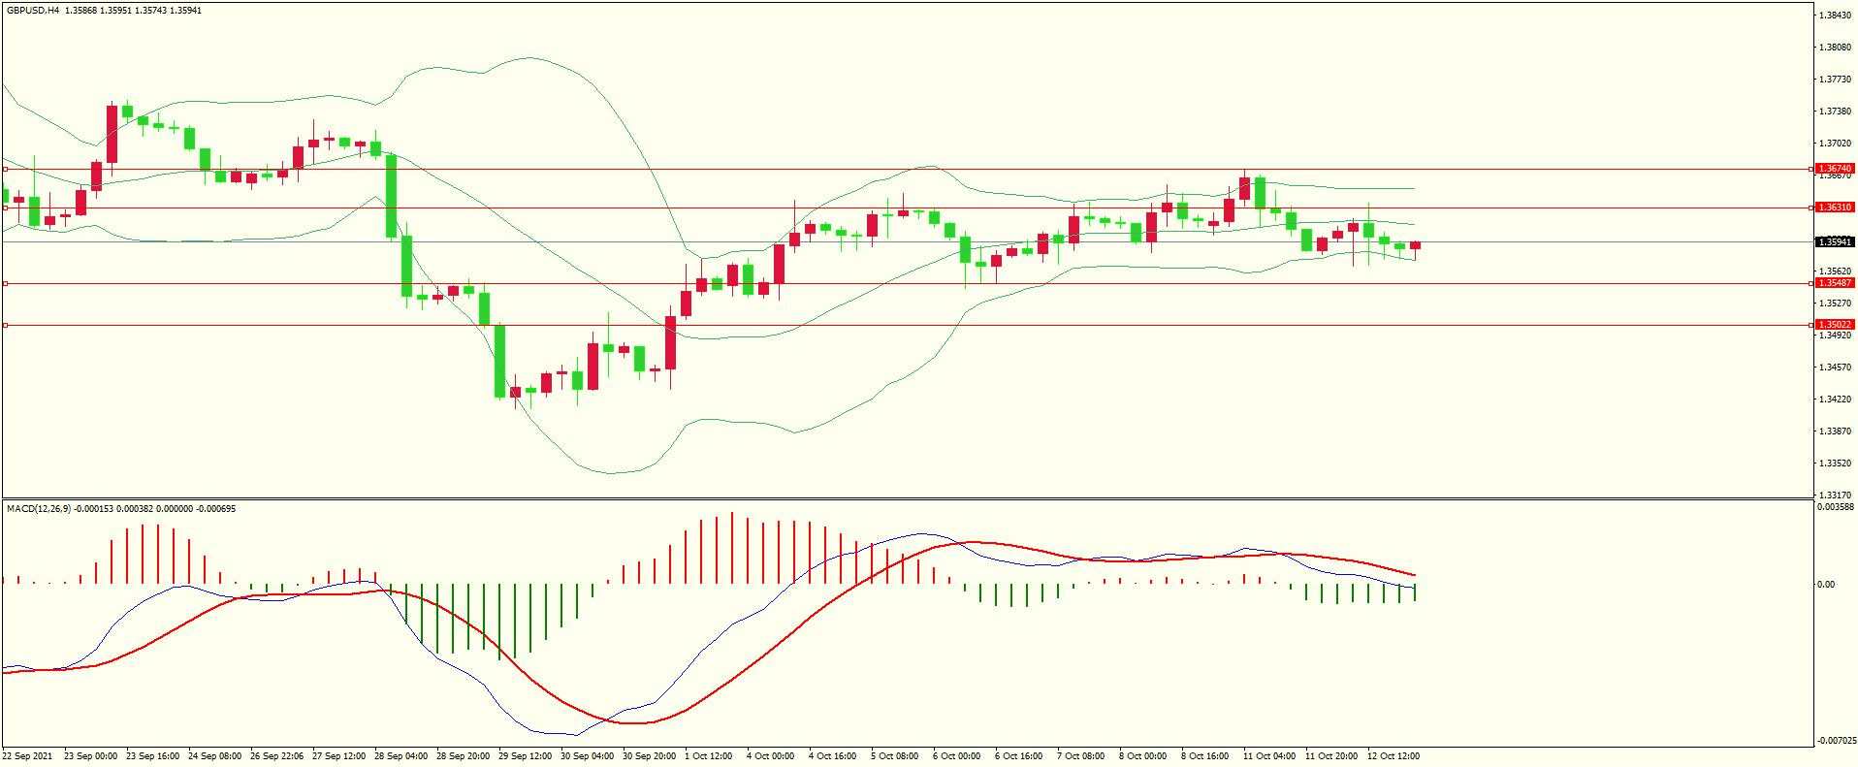The image size is (1858, 767).
Task: Click the 12 Oct 12:00 time label
Action: (x=1393, y=755)
